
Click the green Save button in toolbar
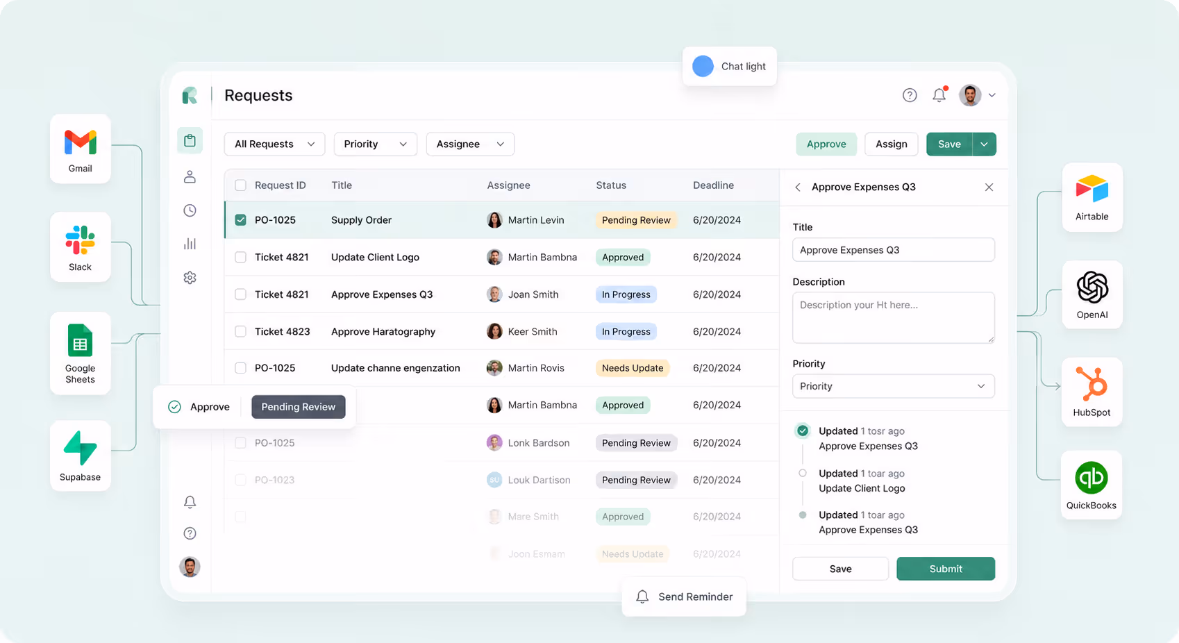949,144
